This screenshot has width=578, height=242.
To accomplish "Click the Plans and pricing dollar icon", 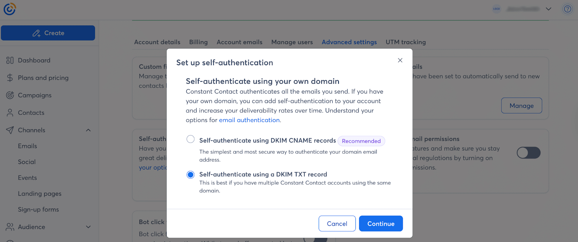I will click(10, 78).
